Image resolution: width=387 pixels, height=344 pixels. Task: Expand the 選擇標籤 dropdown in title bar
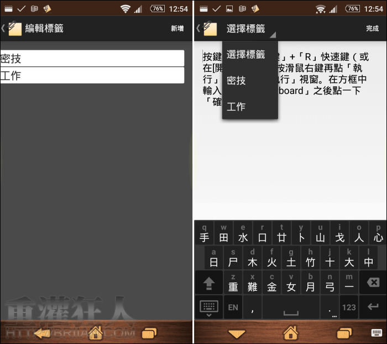pos(249,29)
